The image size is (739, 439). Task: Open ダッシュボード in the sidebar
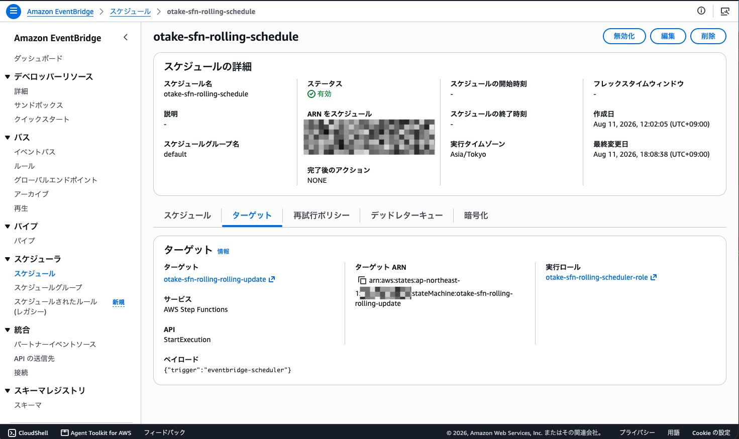[x=38, y=58]
